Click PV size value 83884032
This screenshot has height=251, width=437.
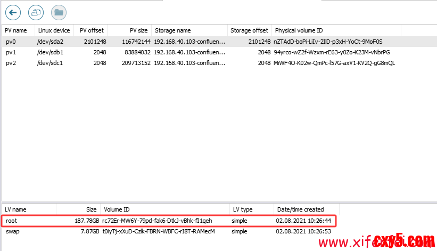(x=138, y=52)
